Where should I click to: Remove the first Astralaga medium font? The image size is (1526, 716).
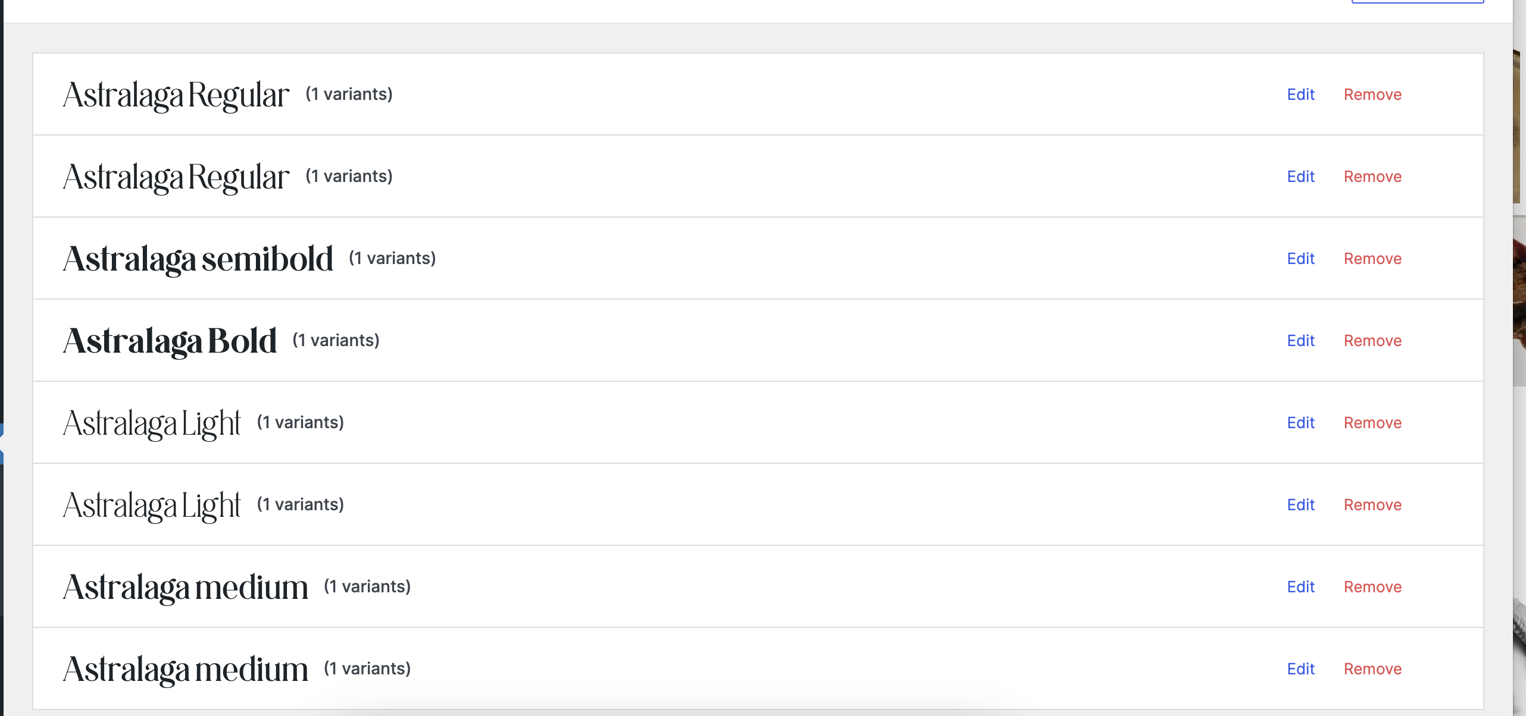[x=1372, y=587]
